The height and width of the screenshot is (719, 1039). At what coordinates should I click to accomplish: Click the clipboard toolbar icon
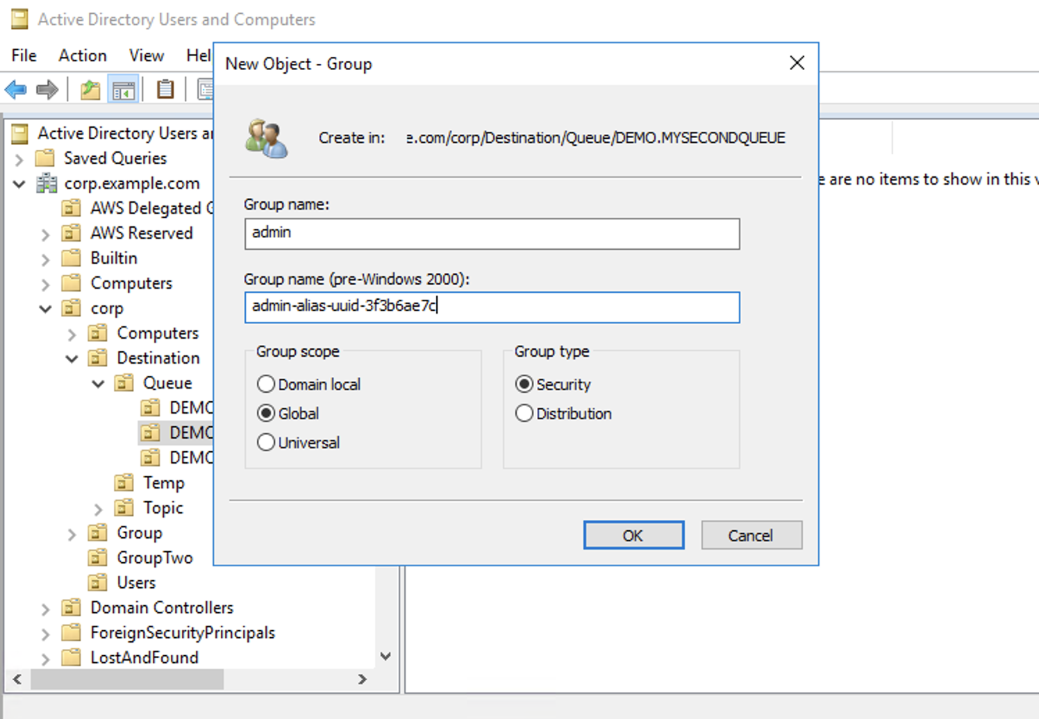(x=165, y=90)
